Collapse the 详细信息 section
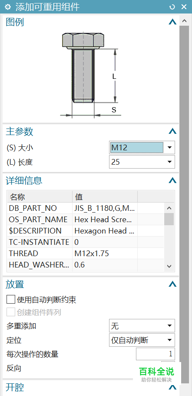 pos(172,180)
